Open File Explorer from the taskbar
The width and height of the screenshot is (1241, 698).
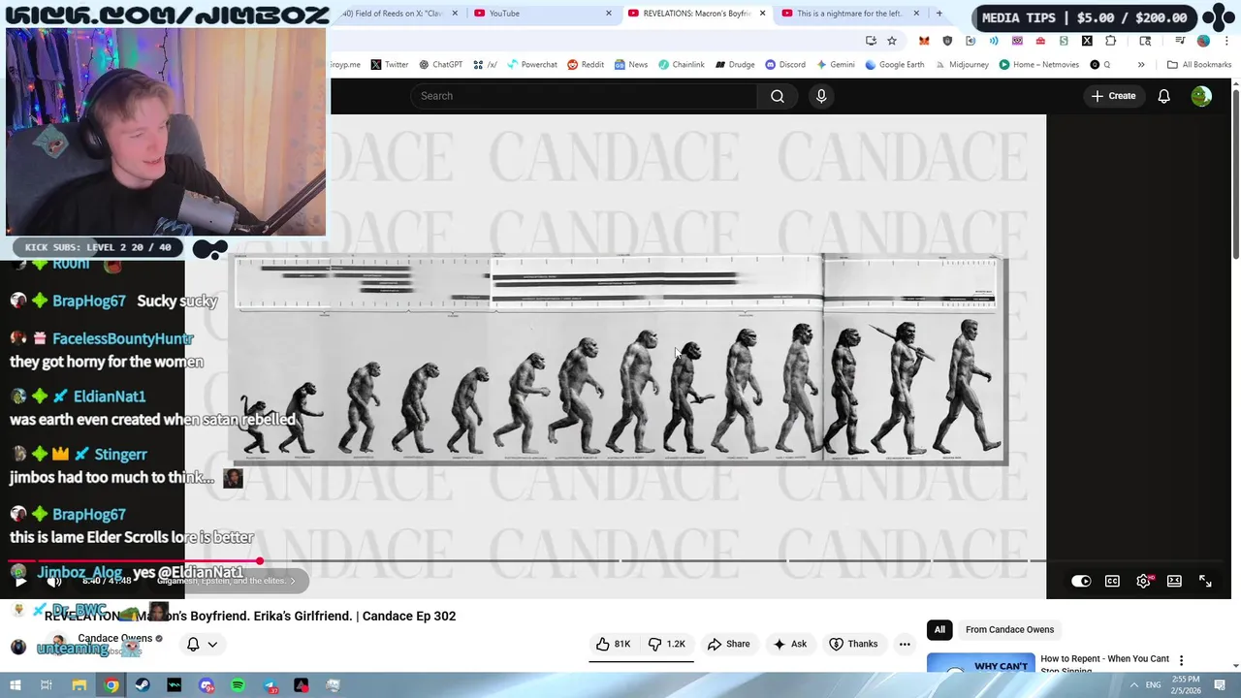click(80, 685)
